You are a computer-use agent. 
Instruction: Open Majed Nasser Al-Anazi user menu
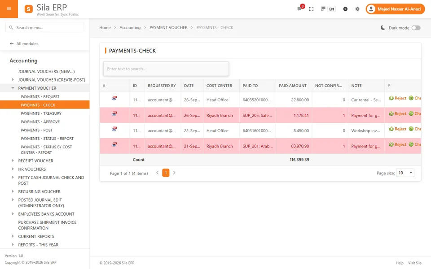[395, 9]
